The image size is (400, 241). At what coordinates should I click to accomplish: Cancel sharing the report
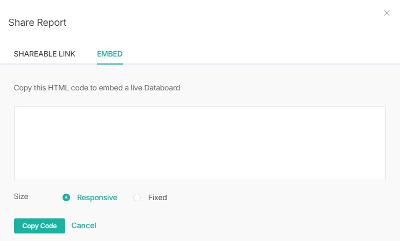(x=84, y=225)
